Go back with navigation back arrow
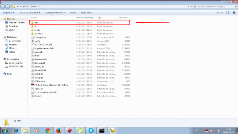238x134 pixels. pyautogui.click(x=3, y=7)
